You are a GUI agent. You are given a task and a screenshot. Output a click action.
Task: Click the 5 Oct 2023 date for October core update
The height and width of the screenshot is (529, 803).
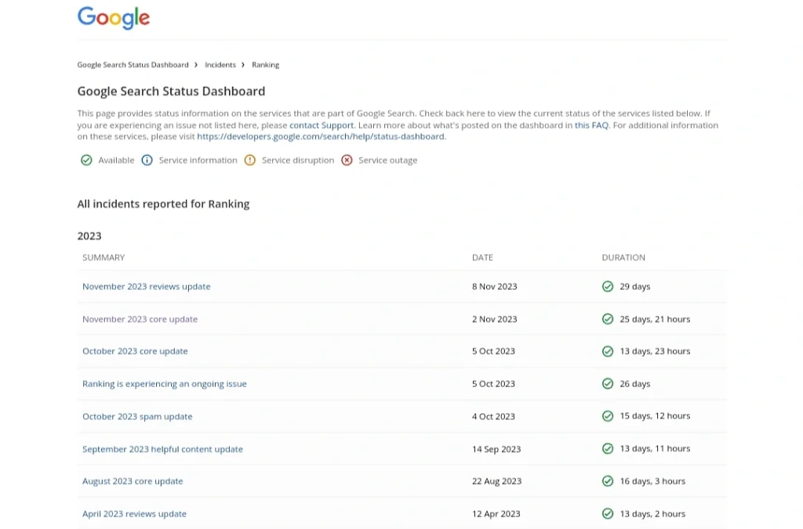pos(493,351)
